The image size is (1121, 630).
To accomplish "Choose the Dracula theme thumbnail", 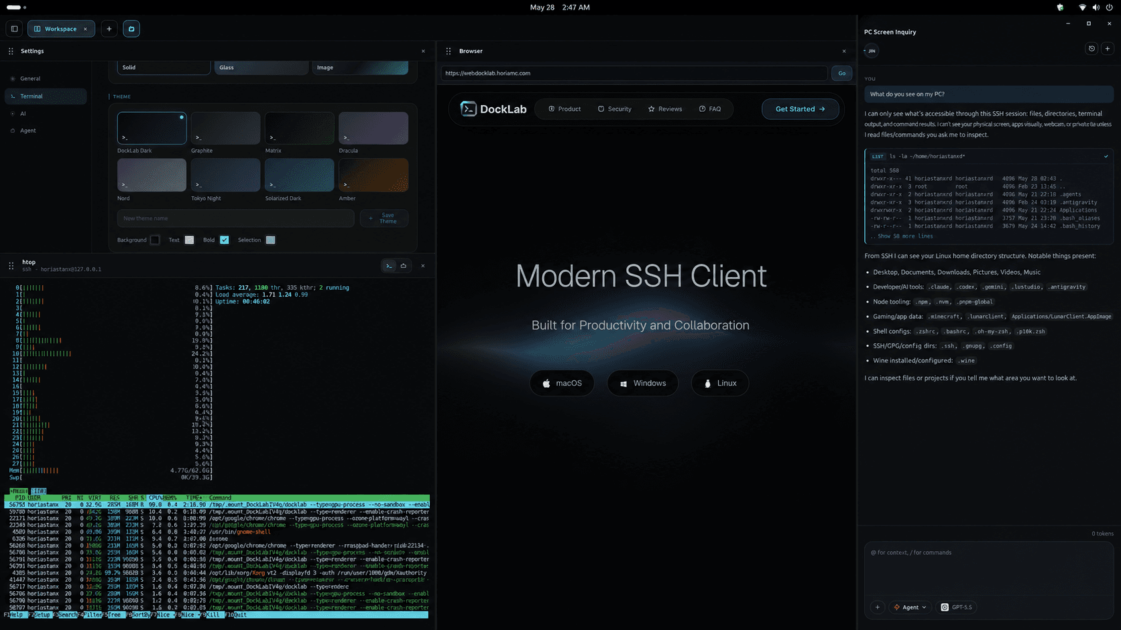I will [373, 128].
